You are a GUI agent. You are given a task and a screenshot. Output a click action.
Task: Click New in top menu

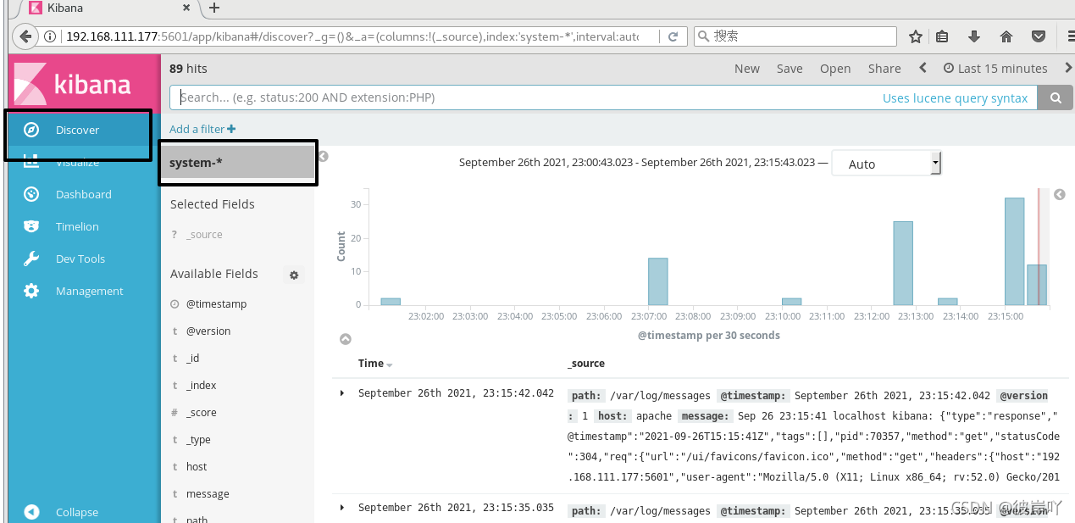coord(746,69)
